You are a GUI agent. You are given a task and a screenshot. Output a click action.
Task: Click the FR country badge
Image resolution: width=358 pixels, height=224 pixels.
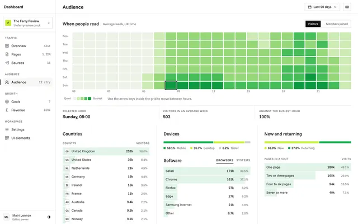(67, 194)
